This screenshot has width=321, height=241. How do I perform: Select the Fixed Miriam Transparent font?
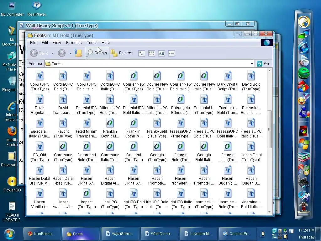(x=87, y=128)
